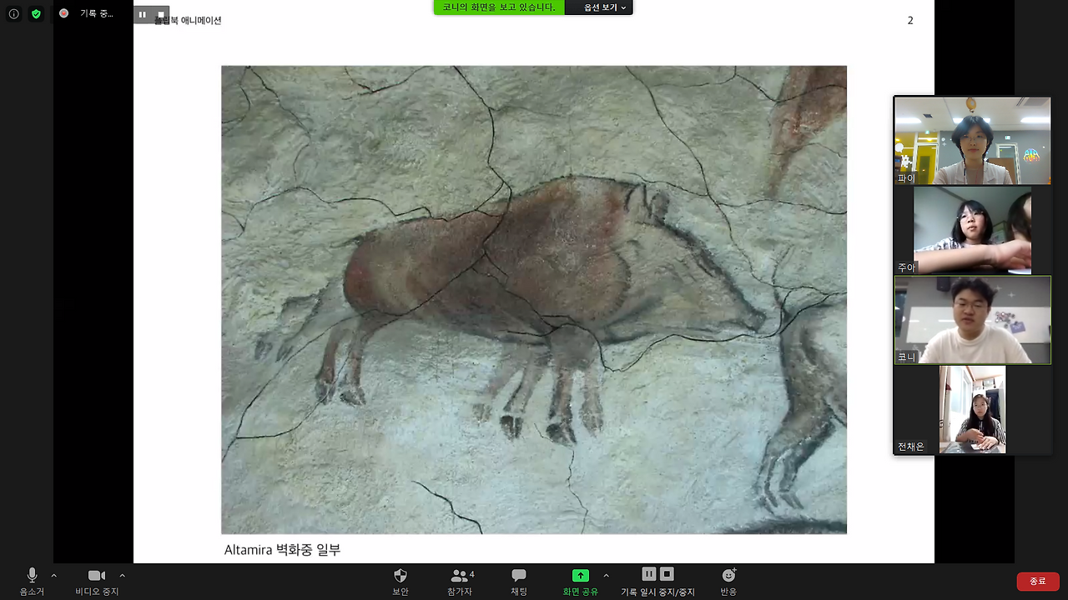Open the '옵션 보기' dropdown

pyautogui.click(x=606, y=7)
